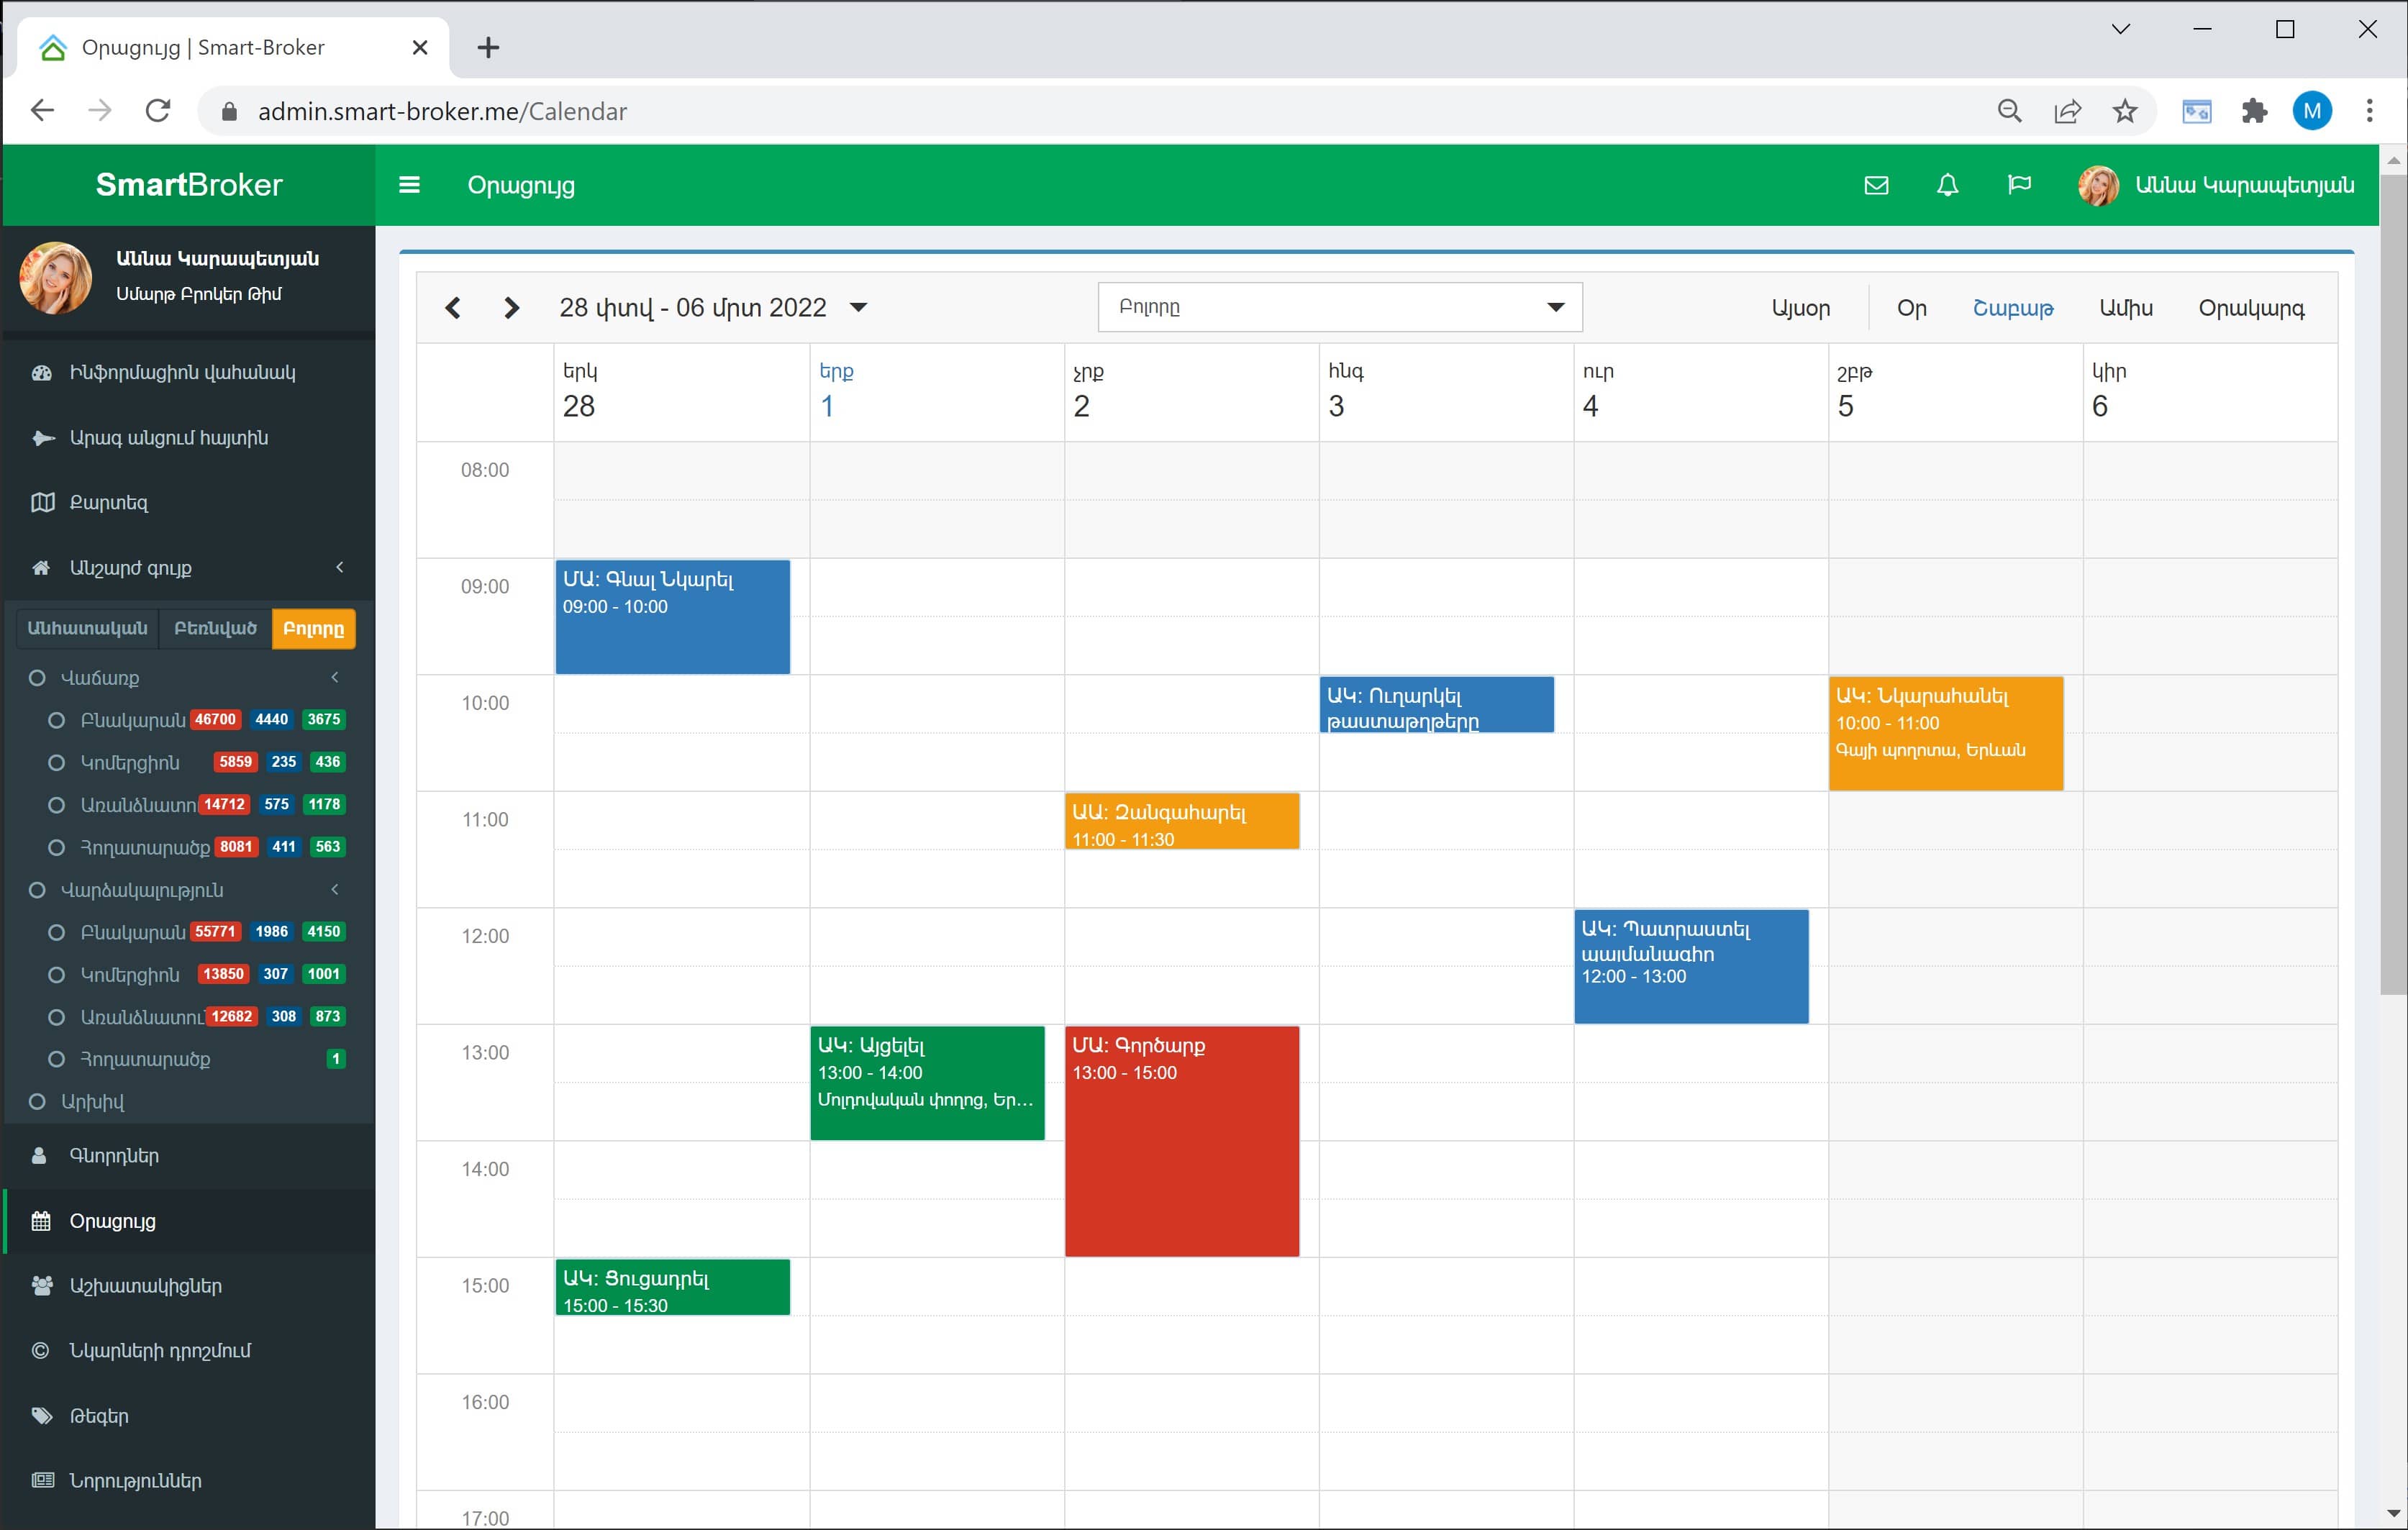Click the map icon beside Քարտեզ

(x=42, y=503)
